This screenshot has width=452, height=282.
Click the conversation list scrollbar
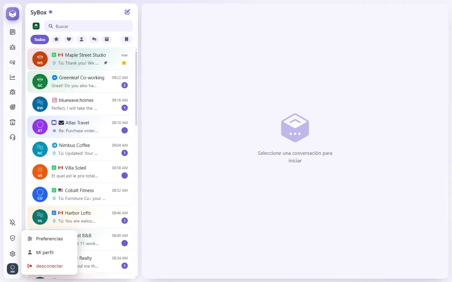[136, 88]
